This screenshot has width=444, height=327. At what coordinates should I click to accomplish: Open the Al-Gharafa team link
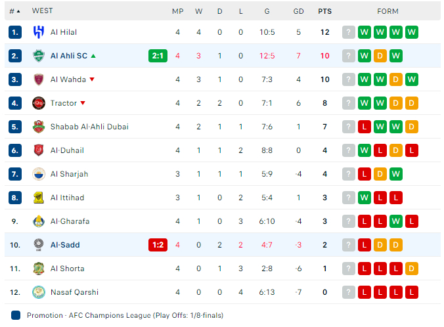pos(70,221)
